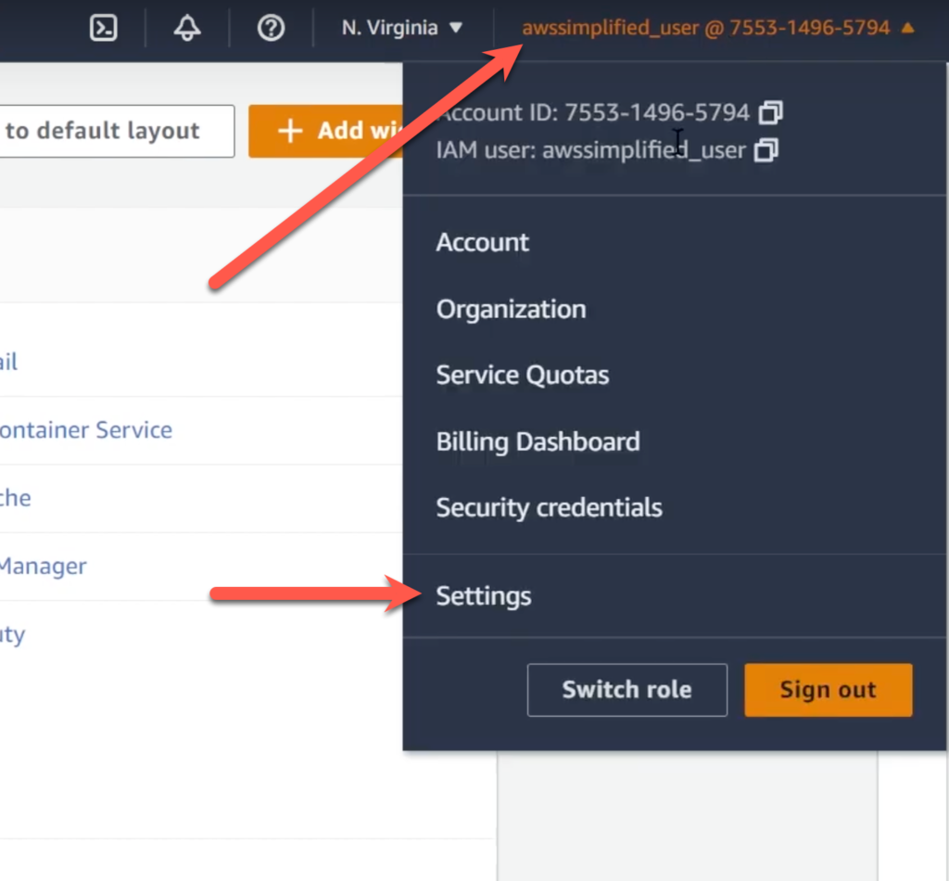Expand the N. Virginia region selector
This screenshot has height=881, width=949.
[x=401, y=28]
